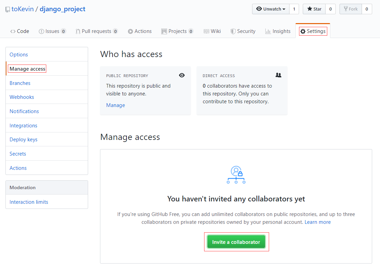Click the collaborator illustration icon
The width and height of the screenshot is (380, 270).
(x=236, y=175)
